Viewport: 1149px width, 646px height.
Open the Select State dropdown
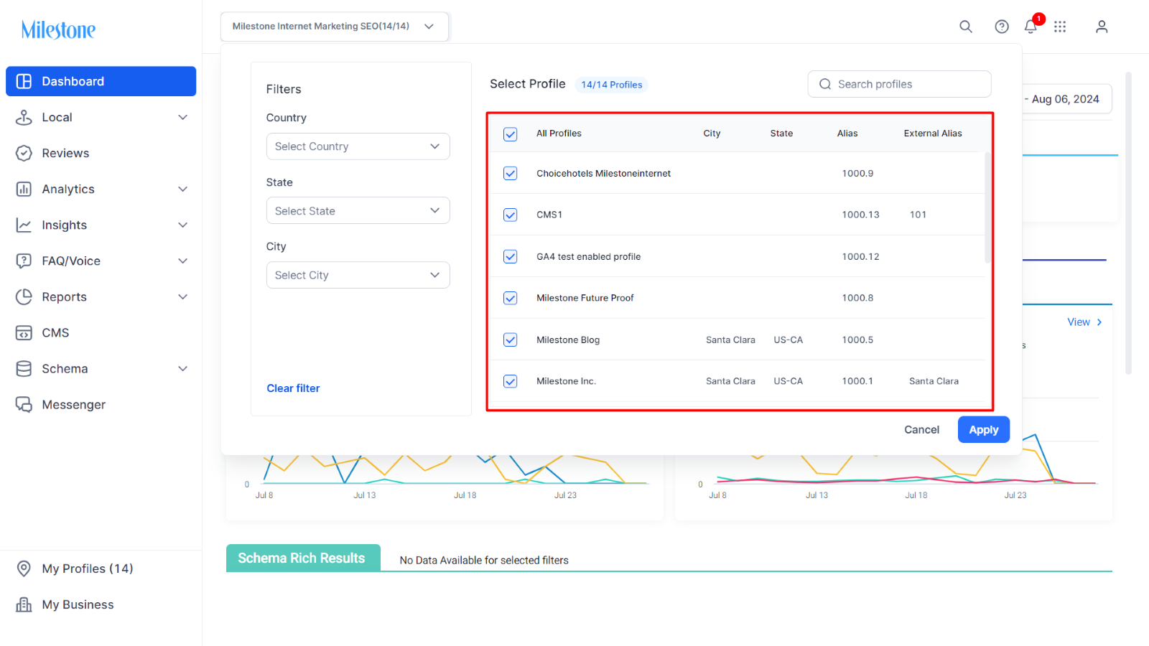coord(358,211)
